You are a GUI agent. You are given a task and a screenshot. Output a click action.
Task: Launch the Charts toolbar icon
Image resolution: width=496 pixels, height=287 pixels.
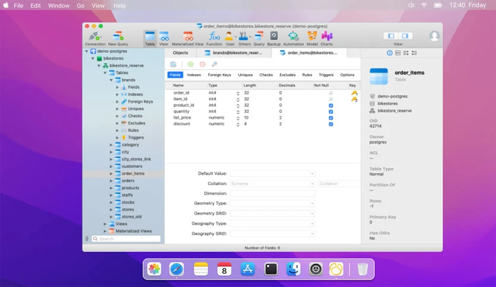(x=326, y=39)
